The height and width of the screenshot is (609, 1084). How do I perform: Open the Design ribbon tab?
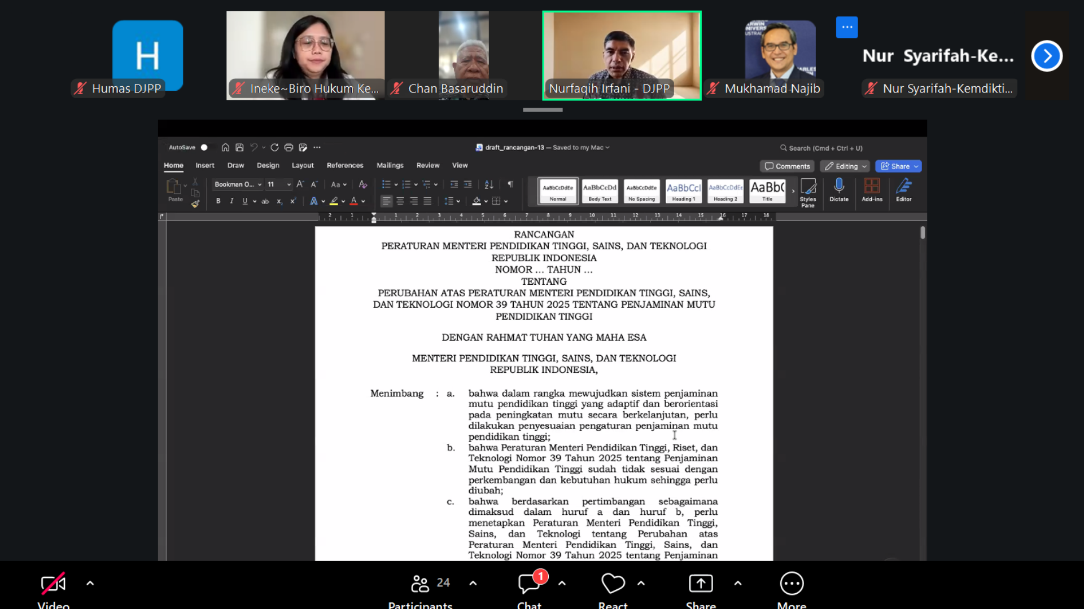click(x=268, y=166)
